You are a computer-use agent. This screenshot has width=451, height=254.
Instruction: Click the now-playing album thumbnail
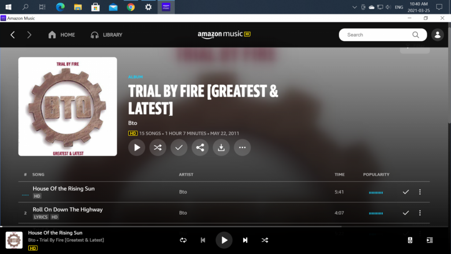coord(14,240)
